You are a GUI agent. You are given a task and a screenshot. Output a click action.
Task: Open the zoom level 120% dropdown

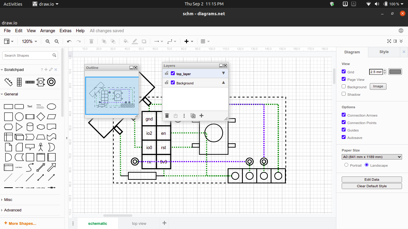[29, 41]
